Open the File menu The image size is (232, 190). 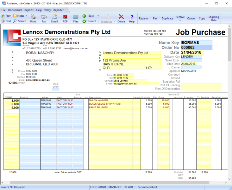coord(3,10)
